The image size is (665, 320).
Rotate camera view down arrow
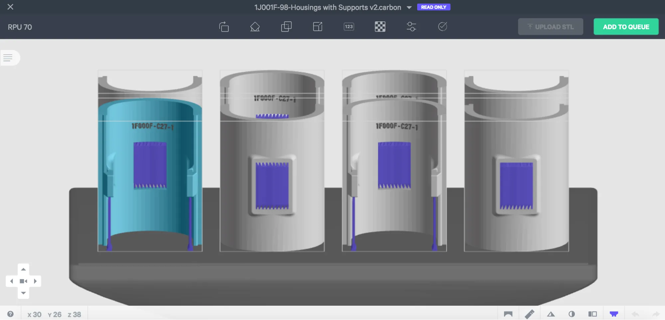pos(23,293)
